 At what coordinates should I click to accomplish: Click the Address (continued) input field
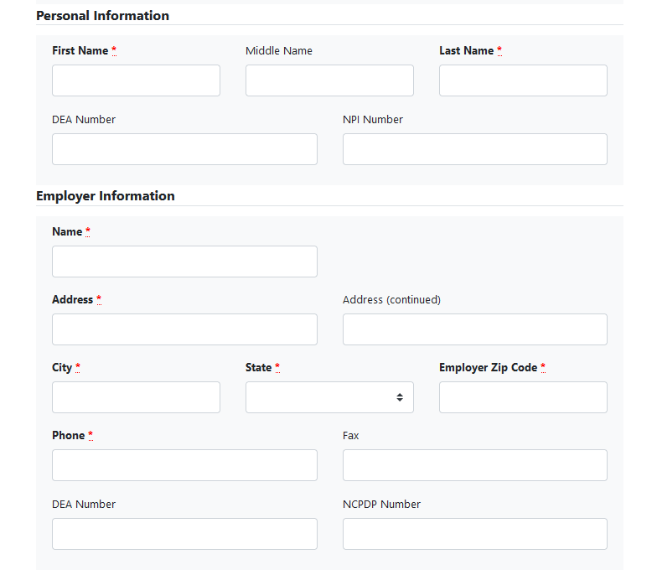coord(474,329)
